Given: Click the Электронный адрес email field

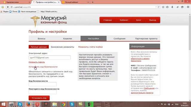Looking at the screenshot, I should pyautogui.click(x=50, y=57).
